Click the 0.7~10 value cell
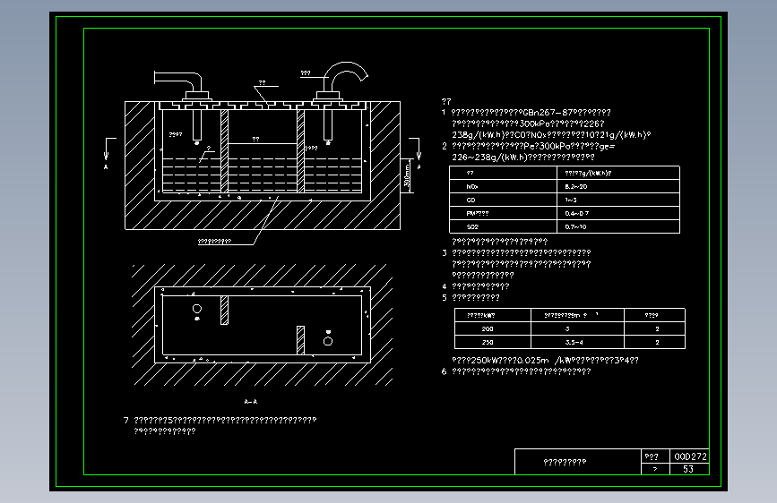 [618, 226]
